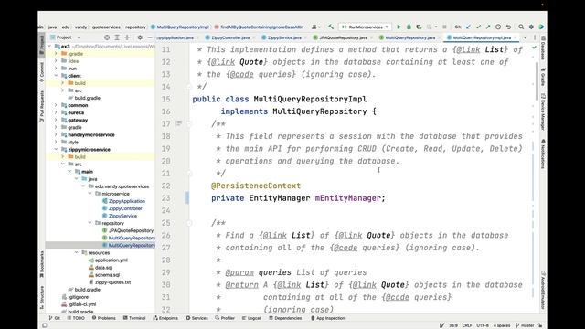
Task: Open Bookmarks tool window
Action: 41,263
